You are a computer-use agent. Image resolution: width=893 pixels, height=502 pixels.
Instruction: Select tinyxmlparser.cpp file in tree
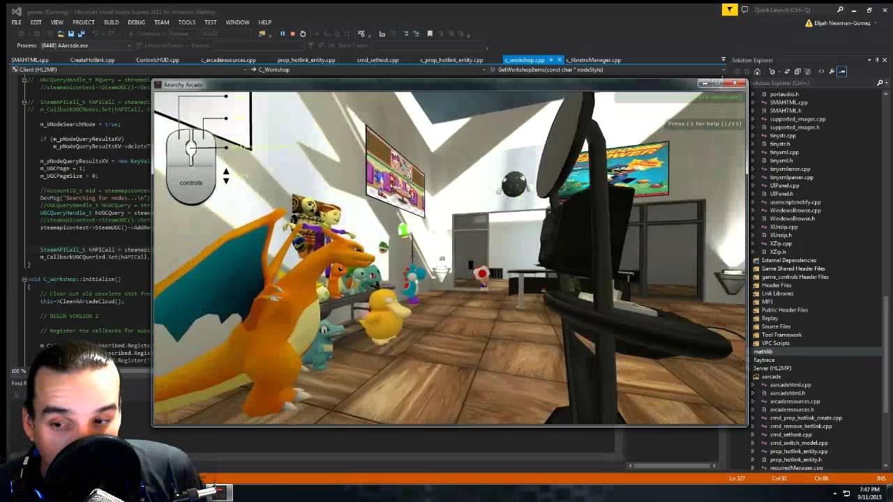[792, 177]
